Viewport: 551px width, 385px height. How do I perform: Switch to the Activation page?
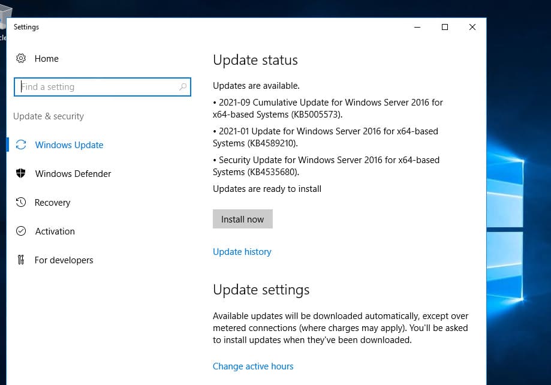(55, 231)
